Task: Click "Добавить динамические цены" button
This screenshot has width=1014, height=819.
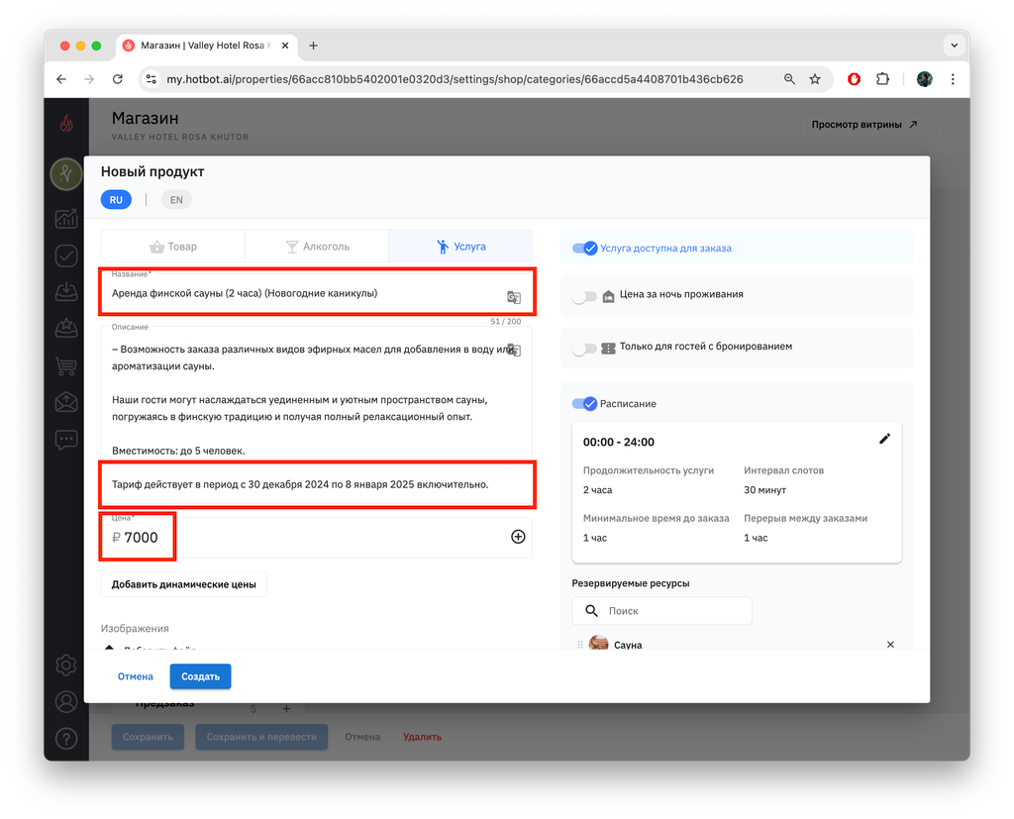Action: [x=183, y=584]
